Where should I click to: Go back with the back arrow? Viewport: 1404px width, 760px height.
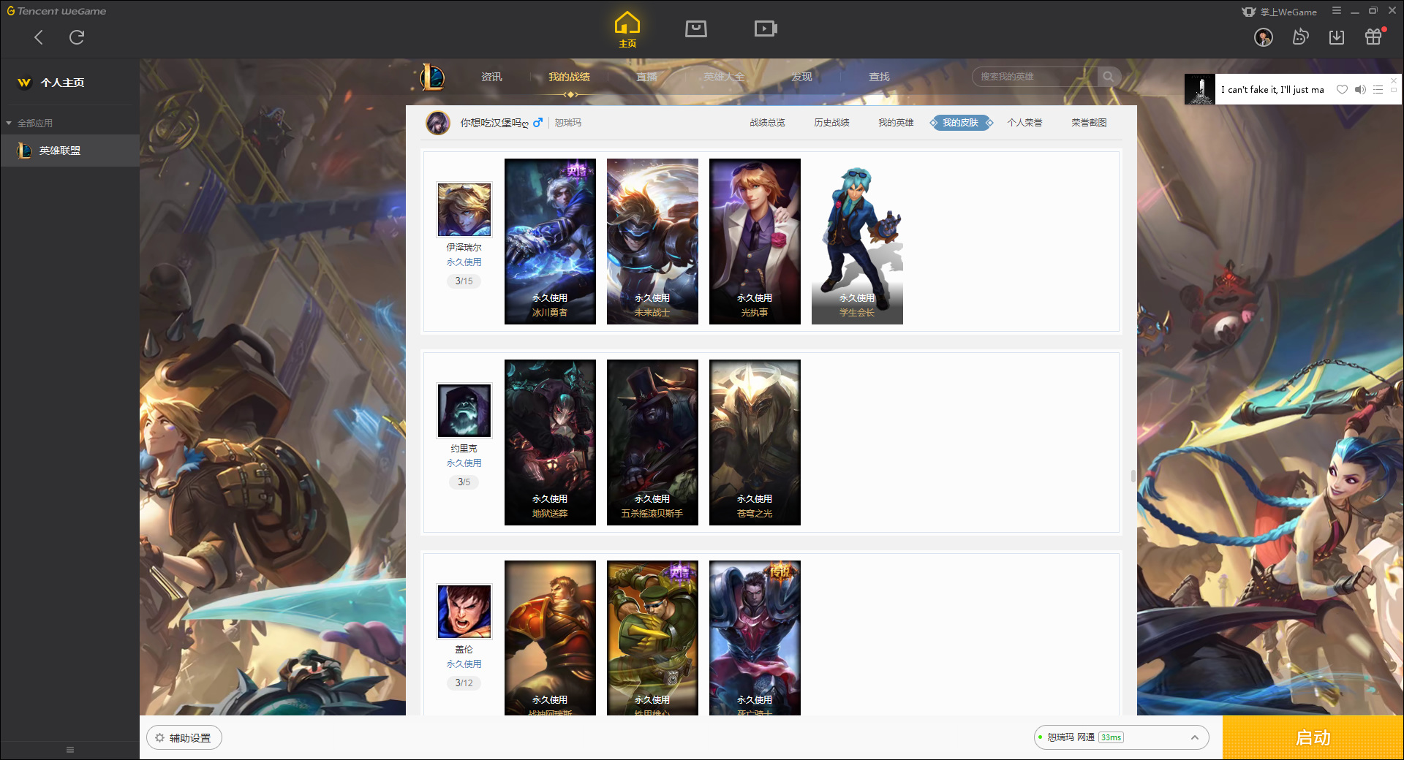click(x=39, y=37)
